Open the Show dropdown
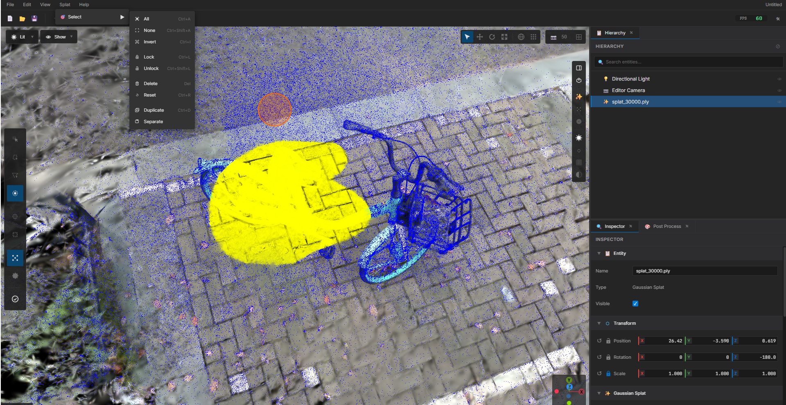786x405 pixels. [59, 36]
